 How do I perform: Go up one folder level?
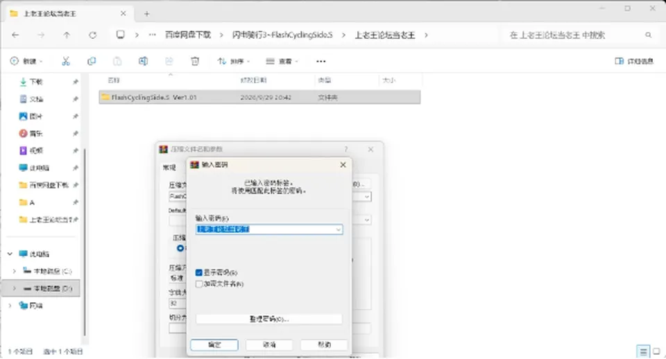click(67, 35)
